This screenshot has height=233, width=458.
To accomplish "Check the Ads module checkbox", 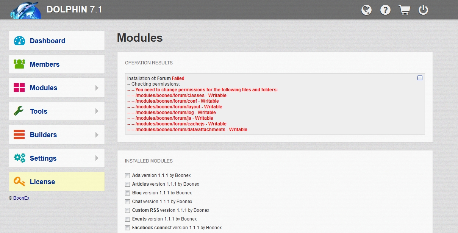I will (127, 176).
